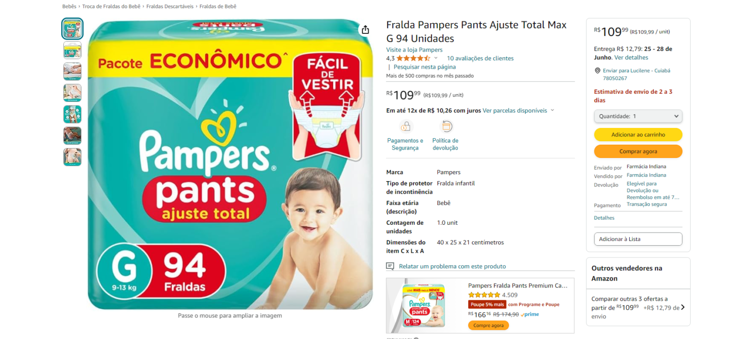Click arrow beside other sellers offers

[682, 308]
